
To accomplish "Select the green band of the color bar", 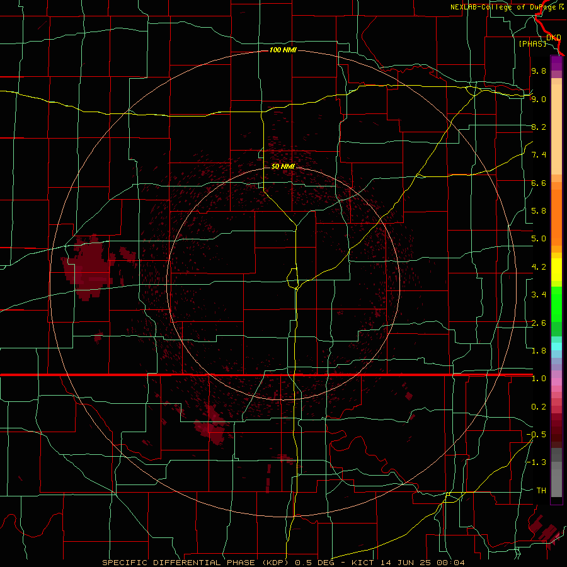I will (556, 304).
